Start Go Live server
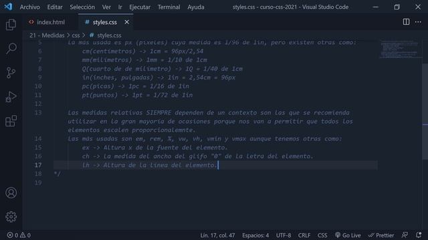 348,235
